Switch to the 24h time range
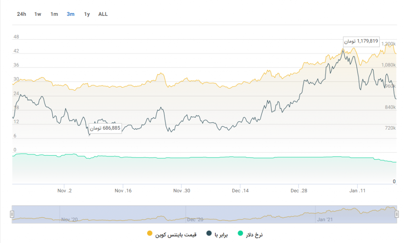 (x=22, y=13)
